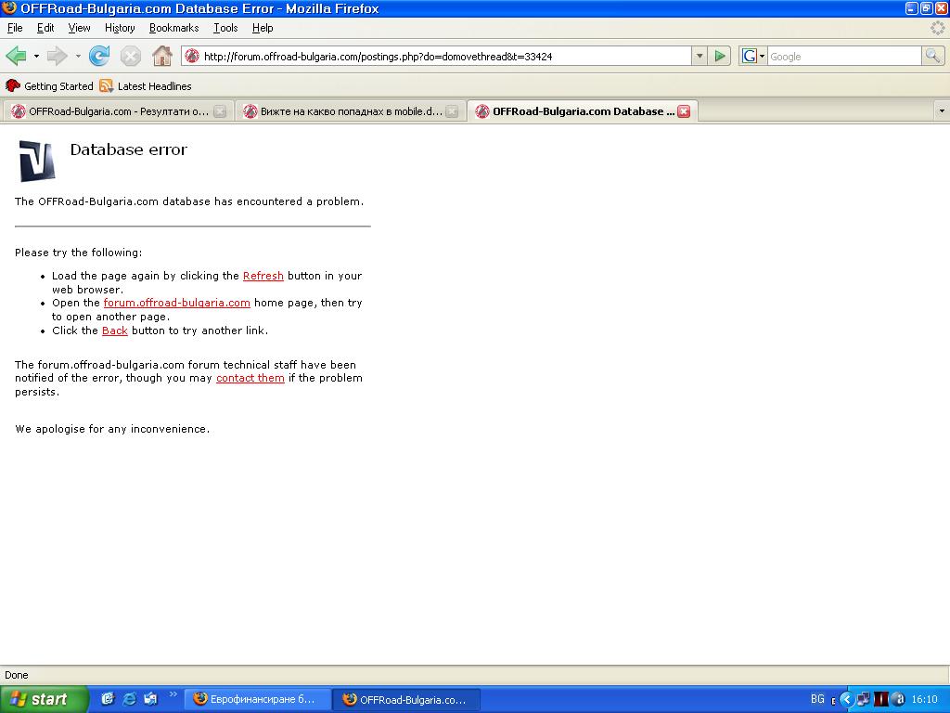950x713 pixels.
Task: Show hidden system tray icons
Action: pos(846,700)
